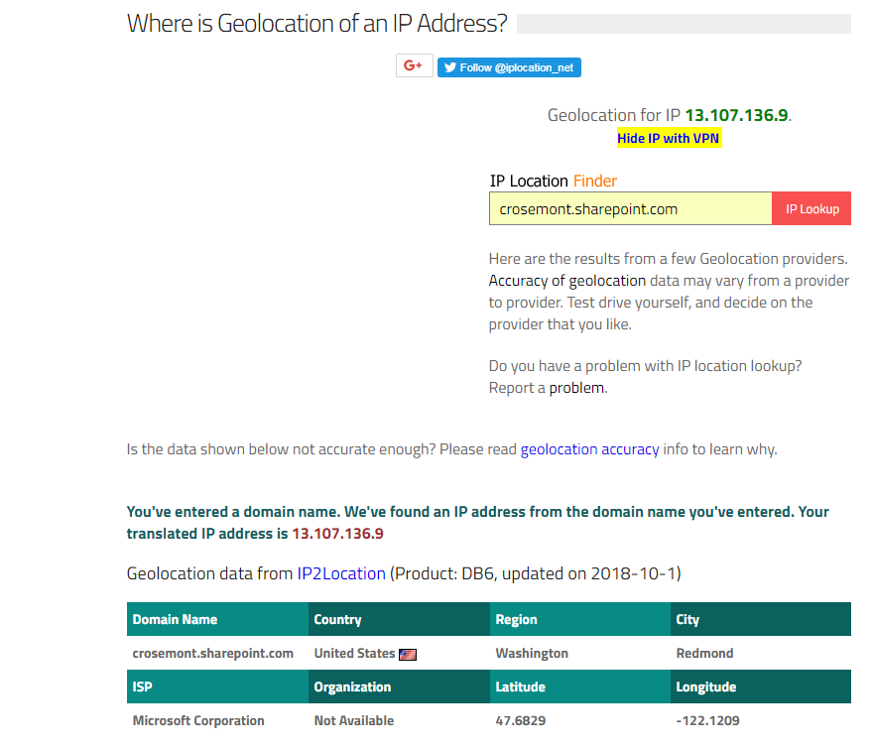Image resolution: width=872 pixels, height=749 pixels.
Task: Click the Twitter bird icon
Action: [450, 67]
